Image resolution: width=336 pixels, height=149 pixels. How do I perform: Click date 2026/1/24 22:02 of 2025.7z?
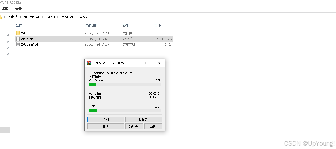coord(97,39)
